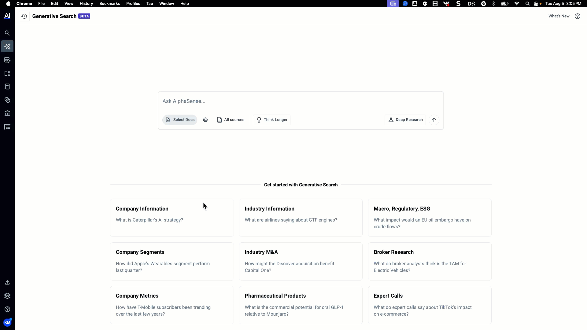
Task: Open the All sources dropdown
Action: click(231, 120)
